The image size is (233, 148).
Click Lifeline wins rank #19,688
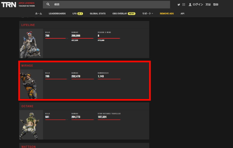101,40
